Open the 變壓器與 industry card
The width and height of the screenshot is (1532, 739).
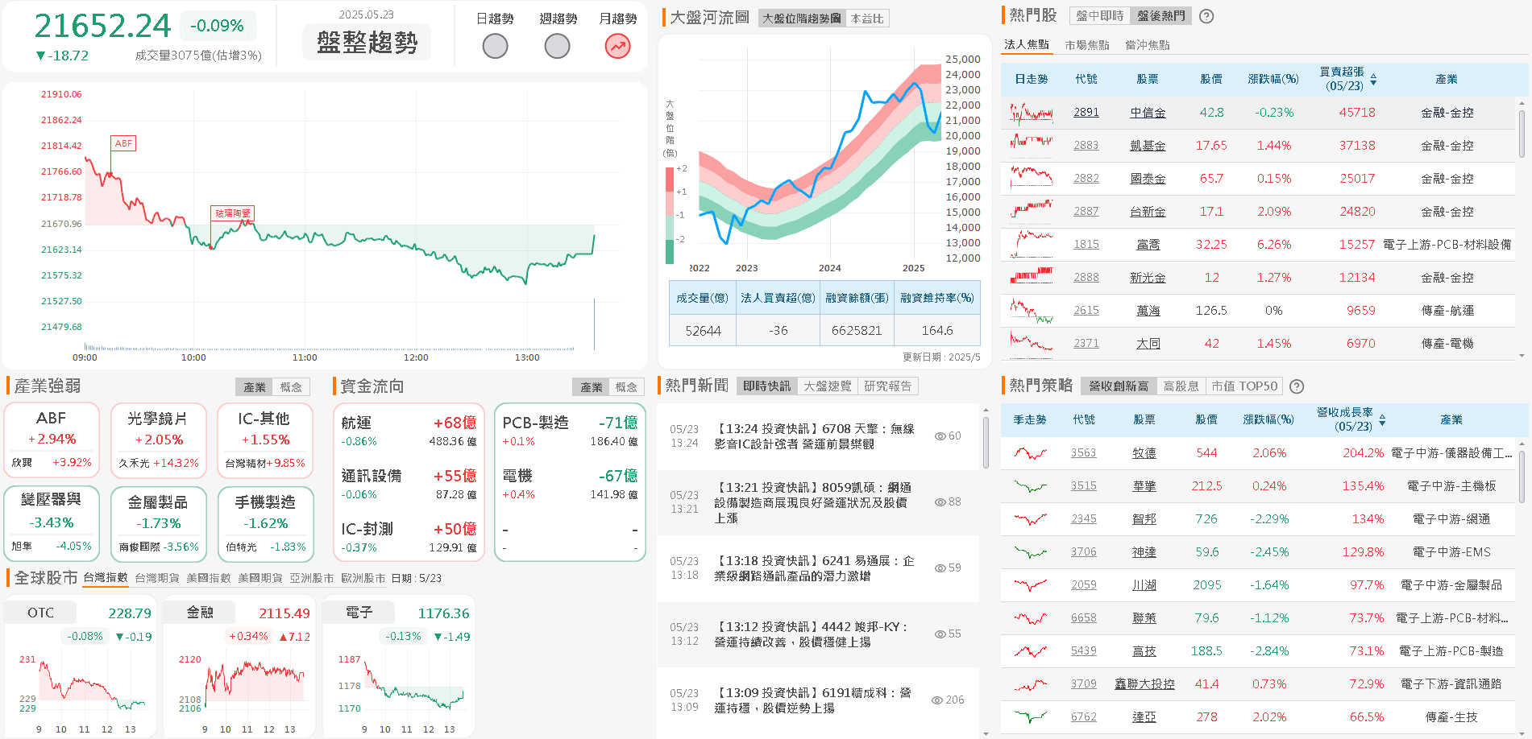coord(52,523)
